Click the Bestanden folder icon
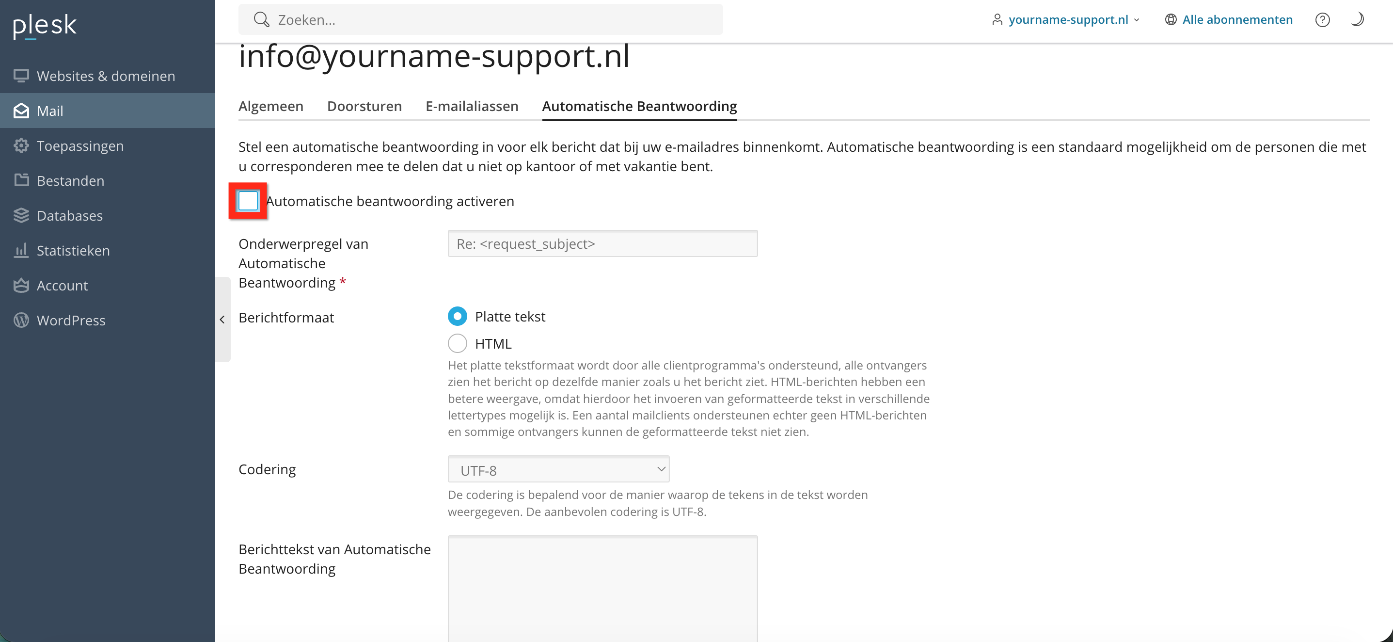 click(x=21, y=180)
